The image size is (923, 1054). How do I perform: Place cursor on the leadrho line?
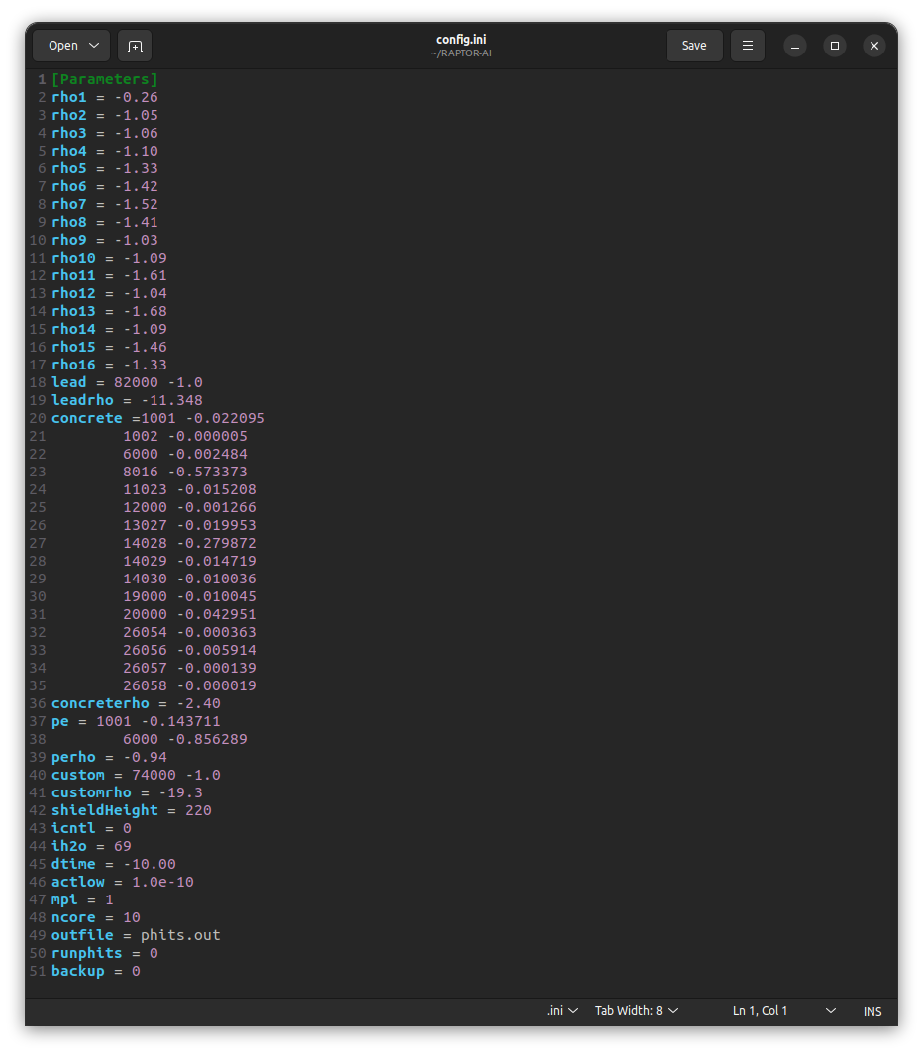[x=127, y=400]
